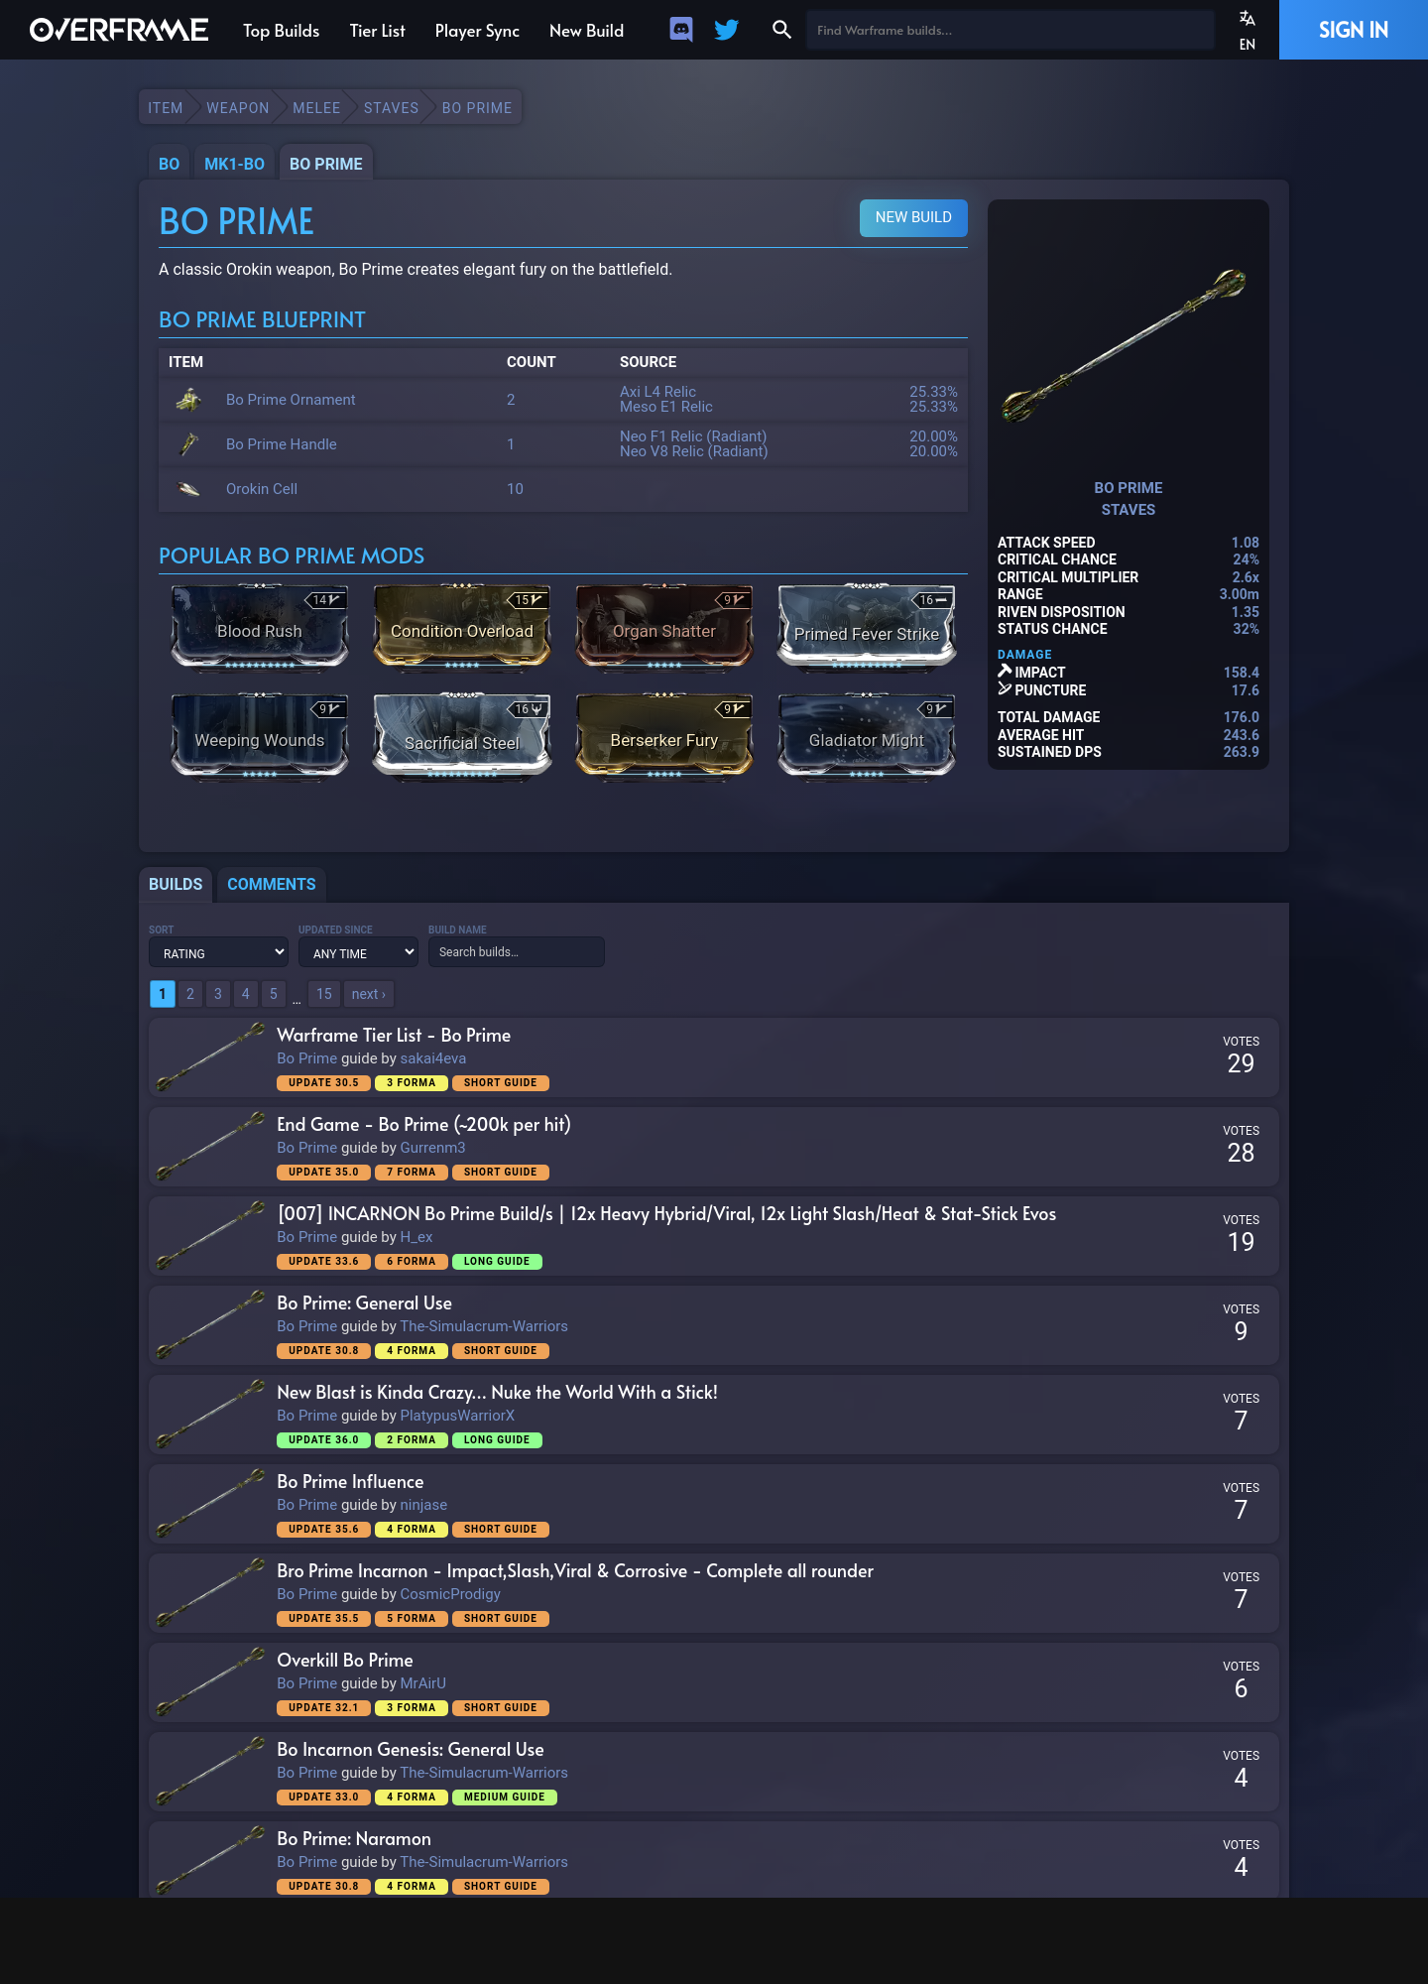This screenshot has height=1984, width=1428.
Task: Go to the MELEE breadcrumb
Action: (x=316, y=108)
